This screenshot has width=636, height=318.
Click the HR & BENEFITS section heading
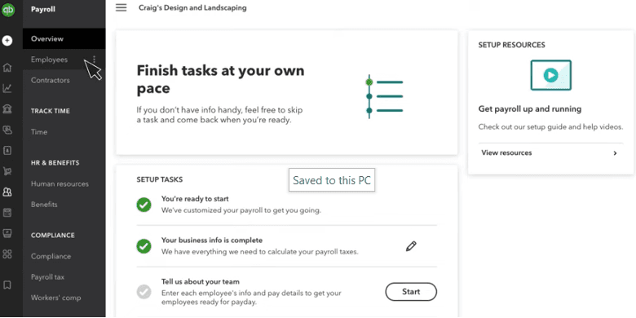(55, 163)
